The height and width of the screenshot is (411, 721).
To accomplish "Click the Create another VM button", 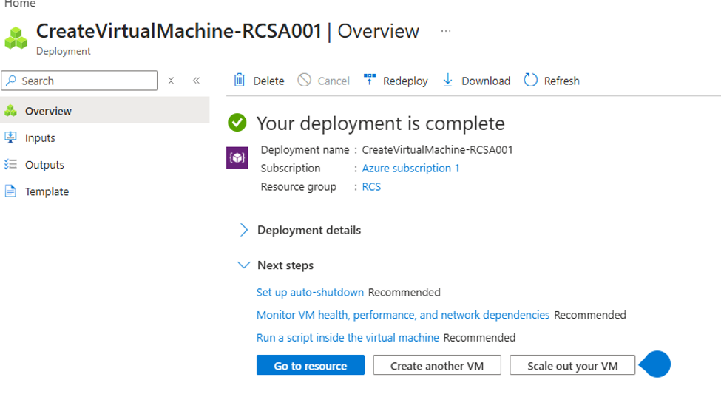I will click(437, 365).
